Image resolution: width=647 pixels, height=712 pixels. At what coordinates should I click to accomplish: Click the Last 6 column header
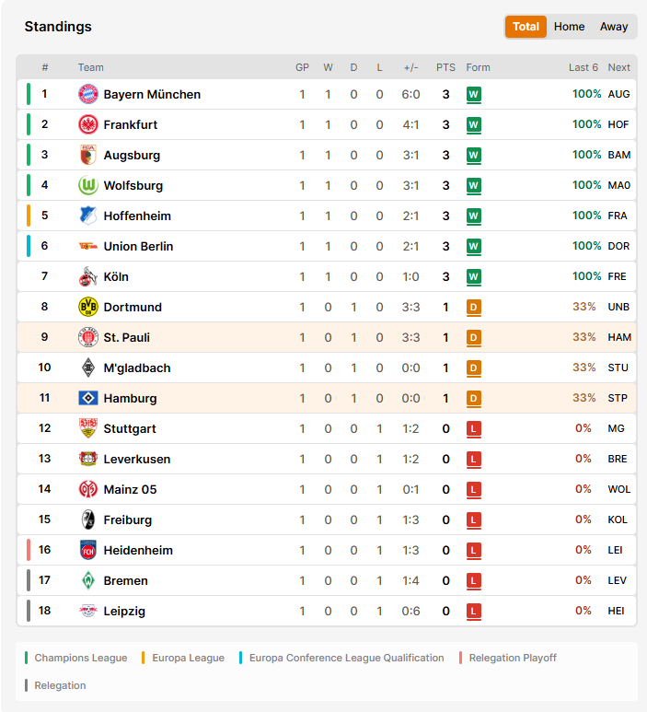(x=583, y=67)
